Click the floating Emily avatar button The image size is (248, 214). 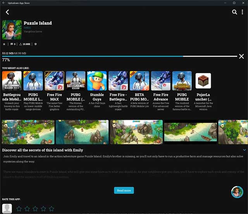coord(237,192)
